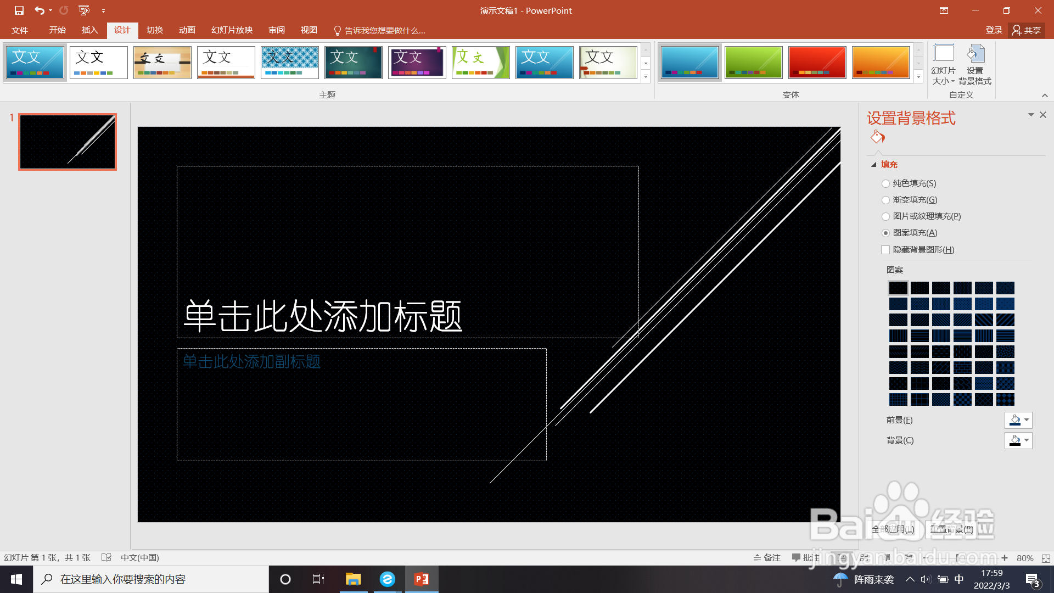The image size is (1054, 593).
Task: Open the Transitions ribbon tab
Action: point(155,30)
